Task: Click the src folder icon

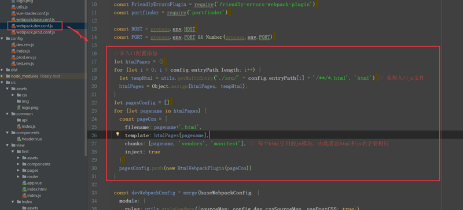Action: tap(8, 82)
